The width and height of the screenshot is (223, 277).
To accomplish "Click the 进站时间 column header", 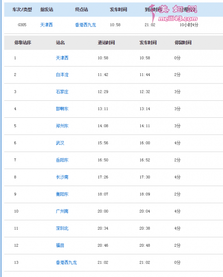I will (x=106, y=42).
